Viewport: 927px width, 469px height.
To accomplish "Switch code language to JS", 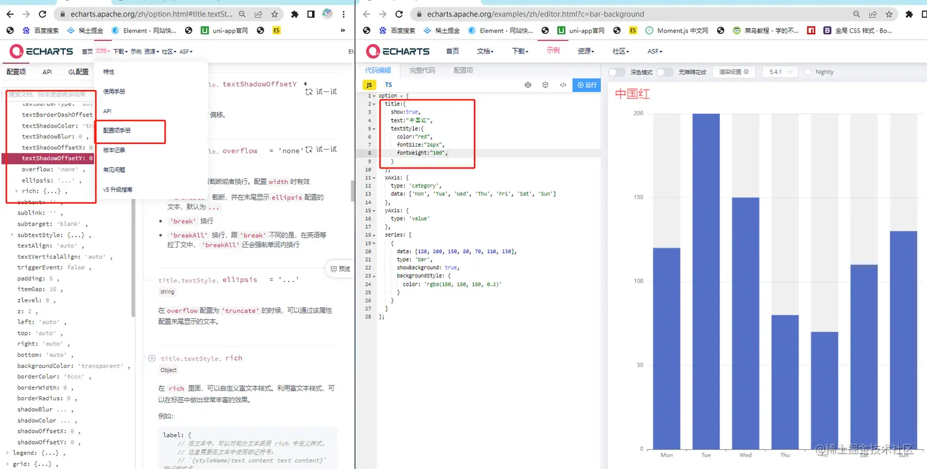I will point(369,85).
